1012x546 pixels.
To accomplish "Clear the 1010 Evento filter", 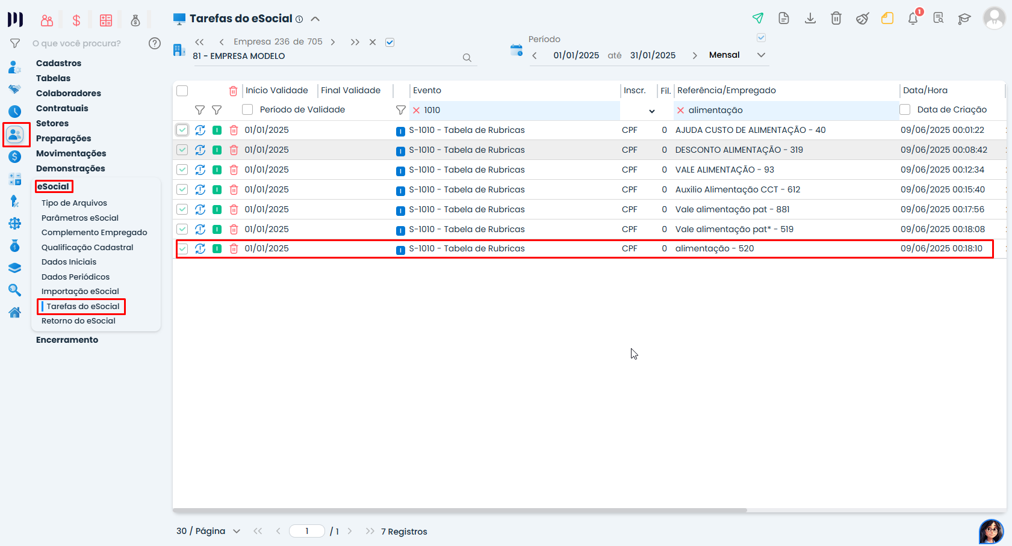I will pos(416,110).
